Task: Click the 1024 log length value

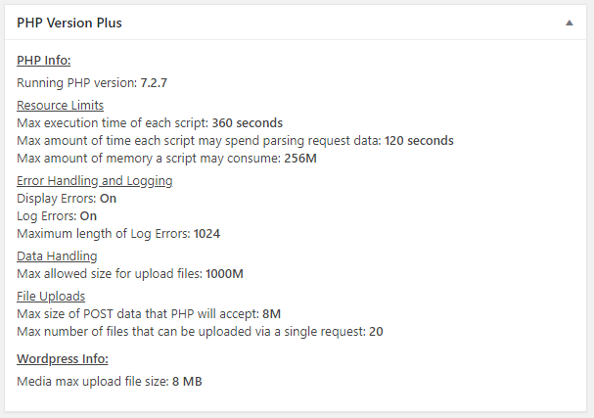Action: pyautogui.click(x=206, y=233)
